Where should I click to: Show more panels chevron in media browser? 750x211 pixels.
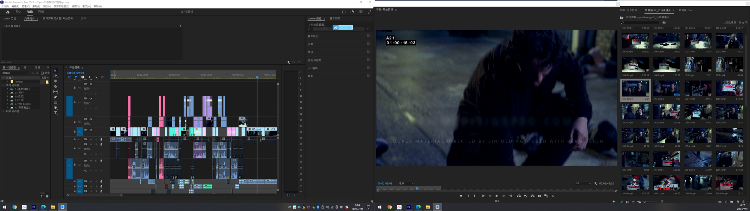coord(48,68)
